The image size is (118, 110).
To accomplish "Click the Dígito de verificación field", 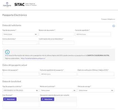I will [96, 74].
